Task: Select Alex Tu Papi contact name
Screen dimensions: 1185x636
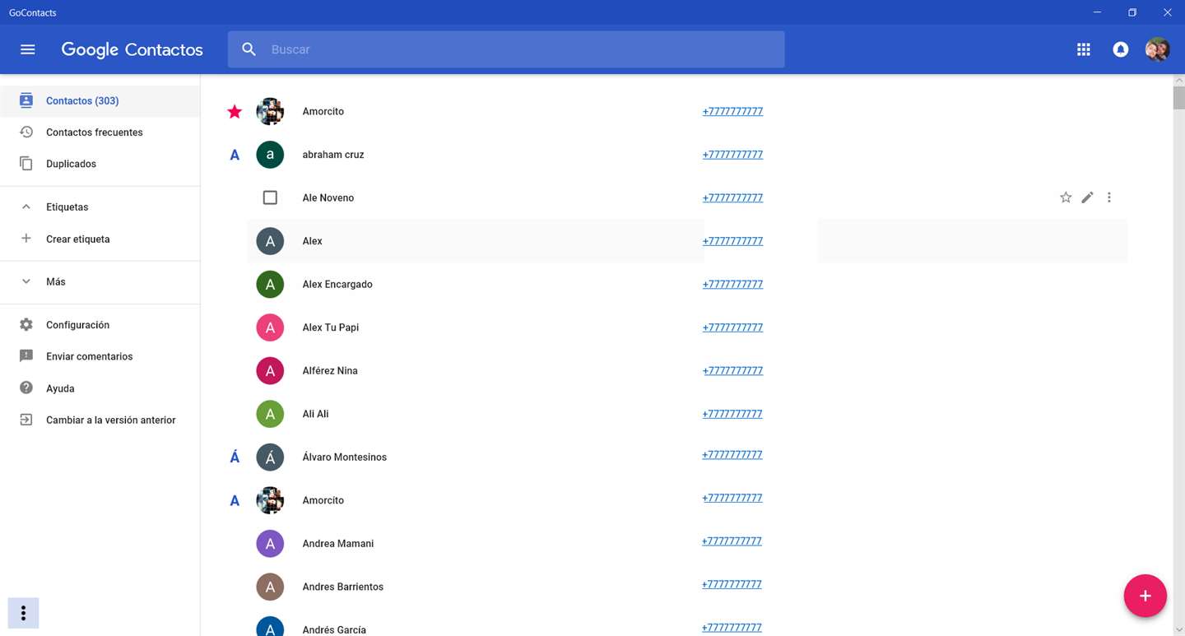Action: pos(331,327)
